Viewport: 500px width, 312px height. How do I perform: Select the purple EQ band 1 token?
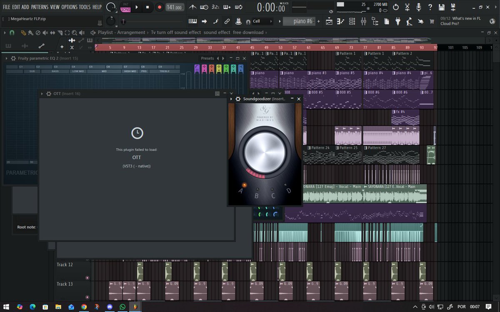197,69
